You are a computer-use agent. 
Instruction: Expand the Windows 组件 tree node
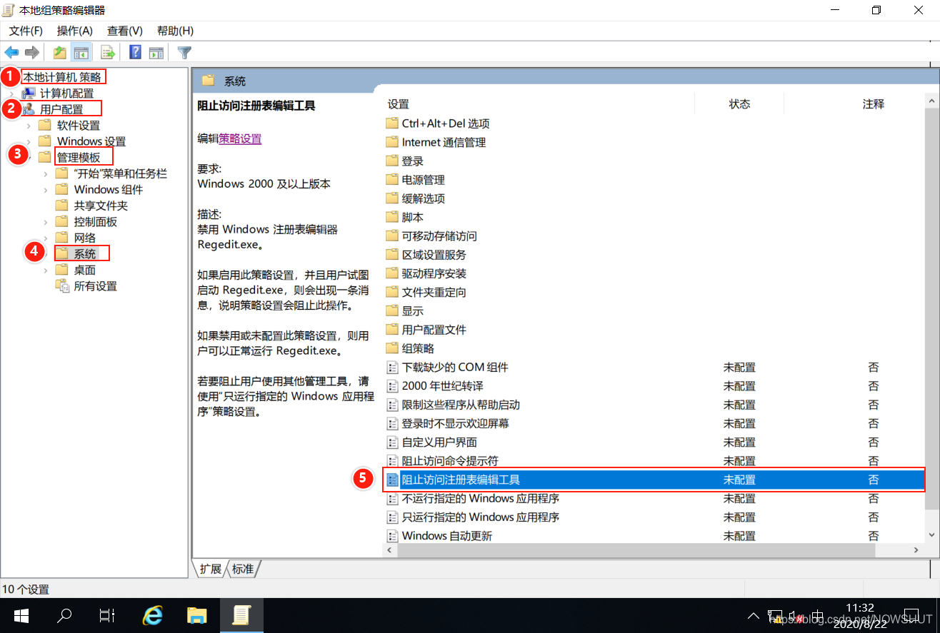(46, 190)
